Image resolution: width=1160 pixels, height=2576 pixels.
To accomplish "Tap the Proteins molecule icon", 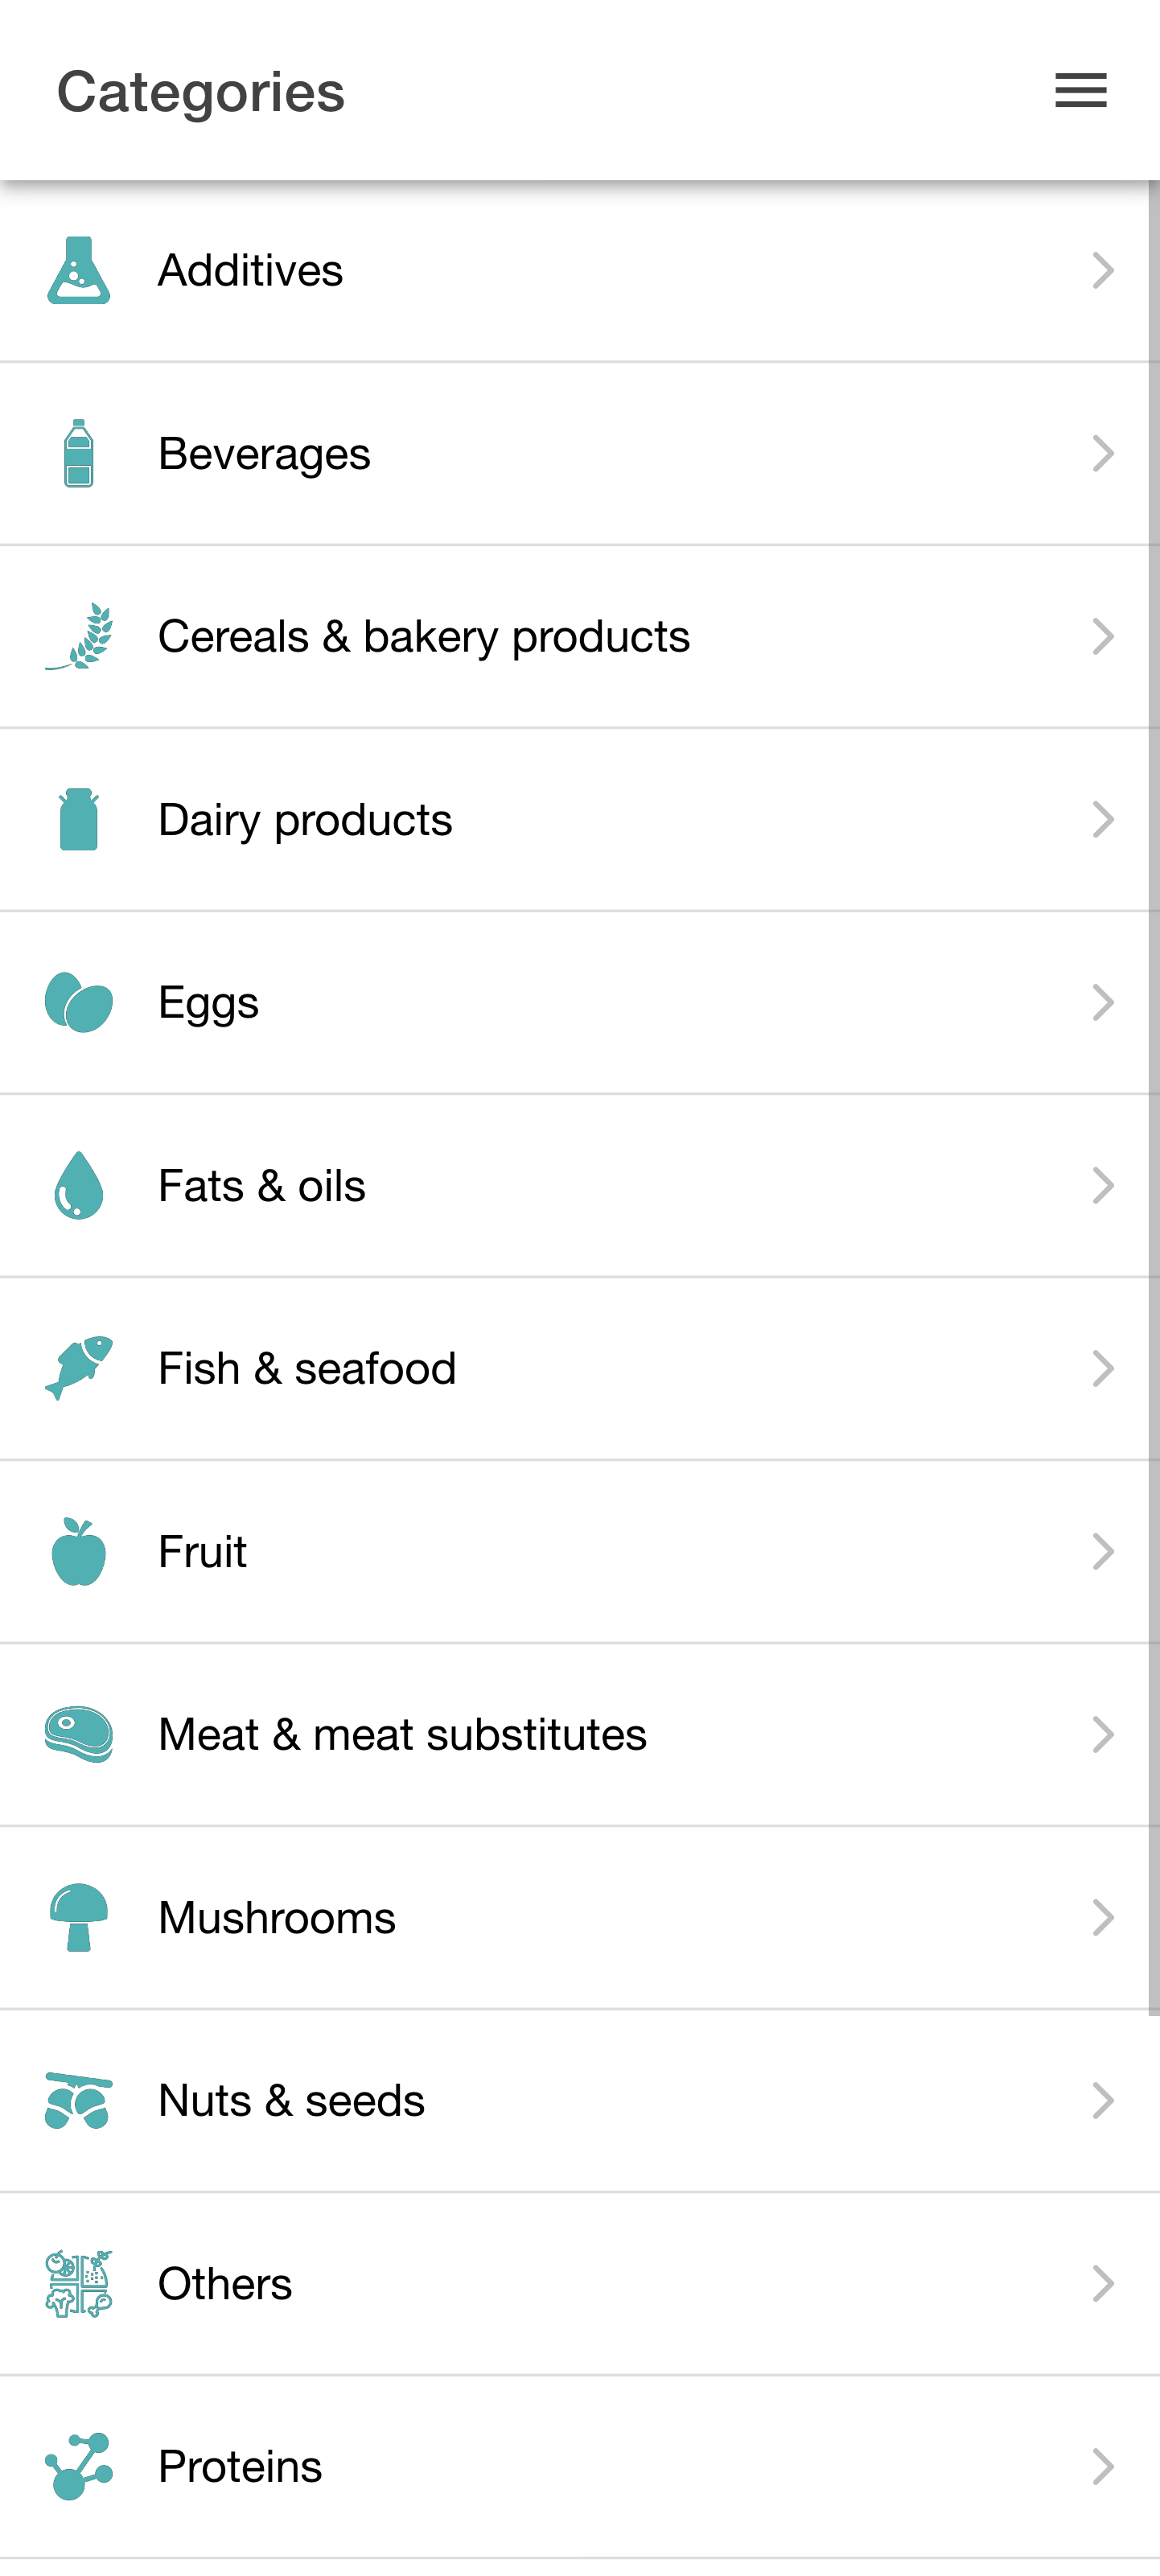I will pos(79,2466).
